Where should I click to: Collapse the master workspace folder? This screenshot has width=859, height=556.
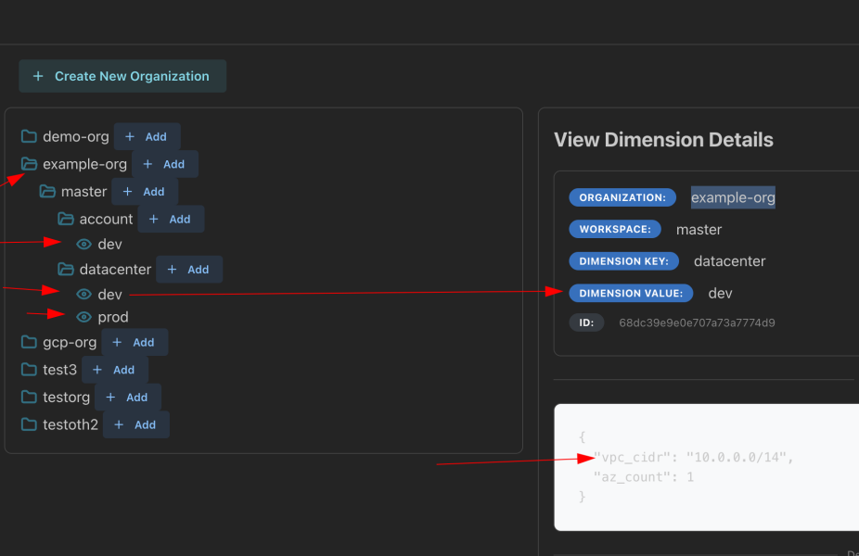(47, 192)
